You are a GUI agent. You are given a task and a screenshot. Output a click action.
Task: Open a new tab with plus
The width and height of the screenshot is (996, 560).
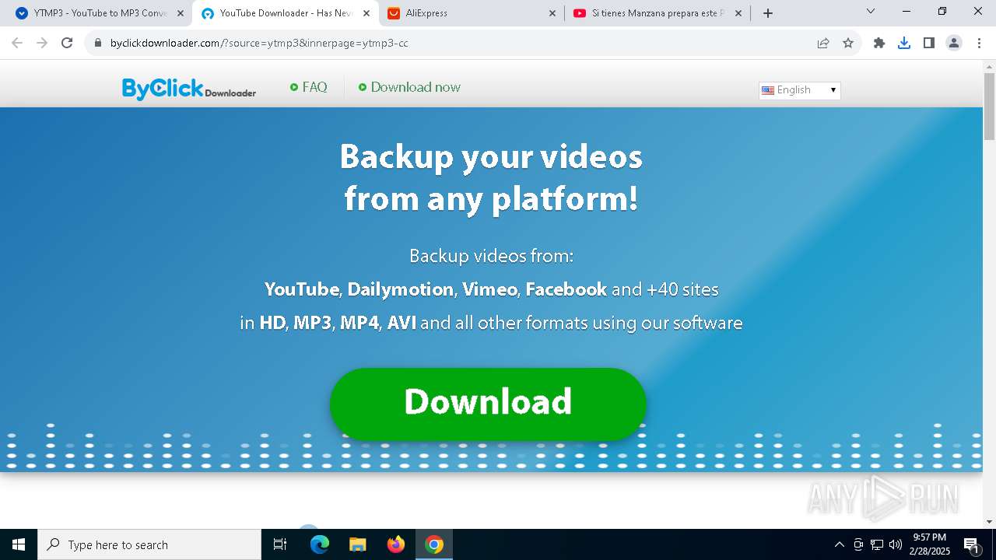pyautogui.click(x=768, y=13)
